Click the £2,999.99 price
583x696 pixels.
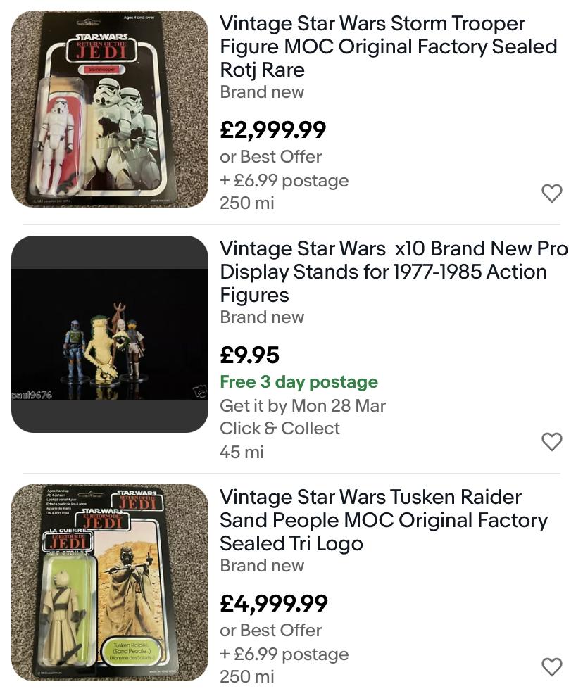(273, 130)
